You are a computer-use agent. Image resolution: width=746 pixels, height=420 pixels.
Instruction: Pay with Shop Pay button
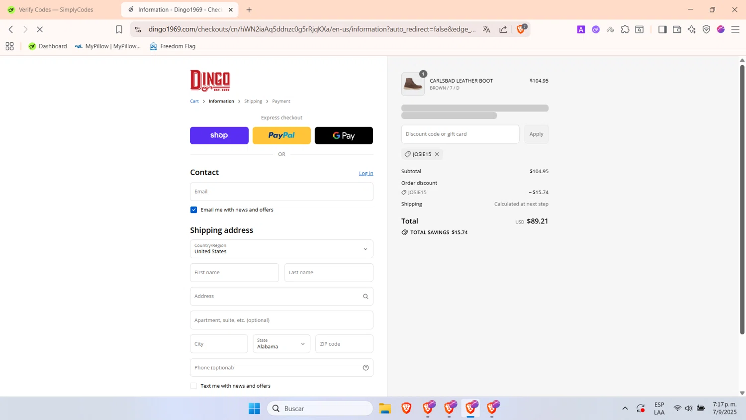coord(219,135)
